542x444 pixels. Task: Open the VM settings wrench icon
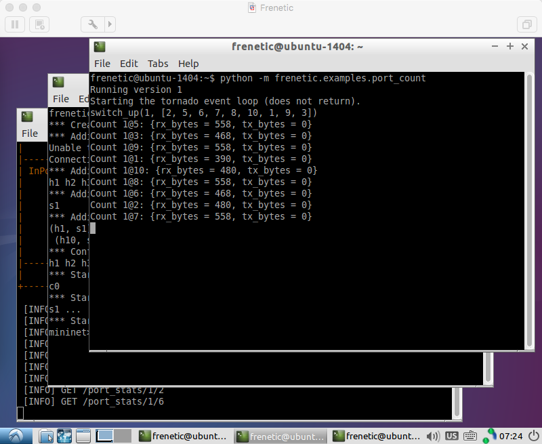(x=93, y=24)
